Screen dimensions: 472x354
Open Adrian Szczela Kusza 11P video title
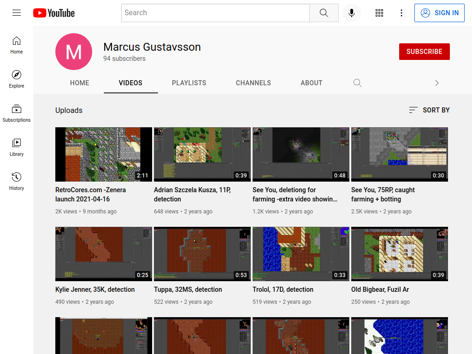tap(192, 195)
